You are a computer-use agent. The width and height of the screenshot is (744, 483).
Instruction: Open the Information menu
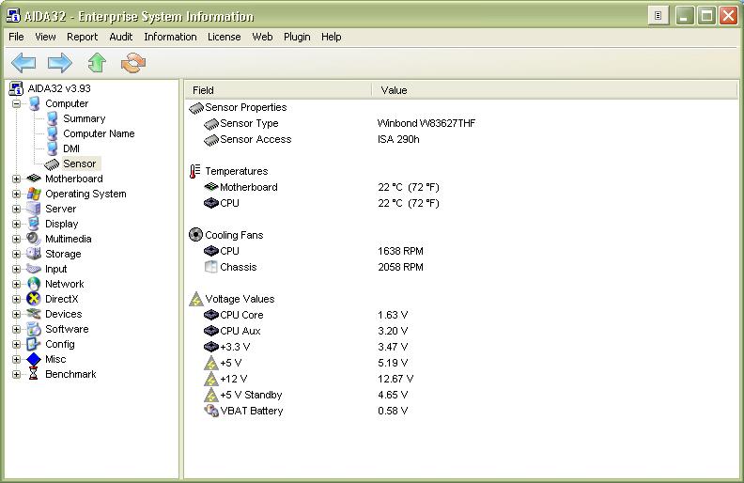(170, 37)
